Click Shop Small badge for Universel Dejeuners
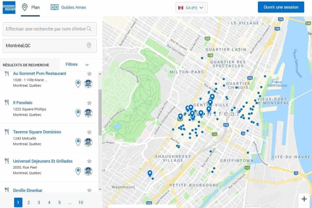The height and width of the screenshot is (208, 312). (x=88, y=171)
